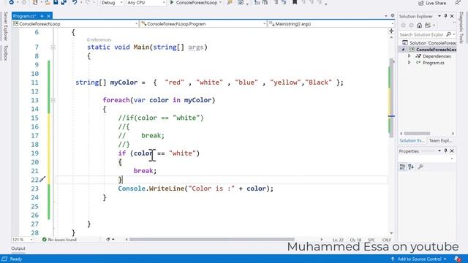
Task: Open the Output panel tab
Action: pyautogui.click(x=18, y=248)
